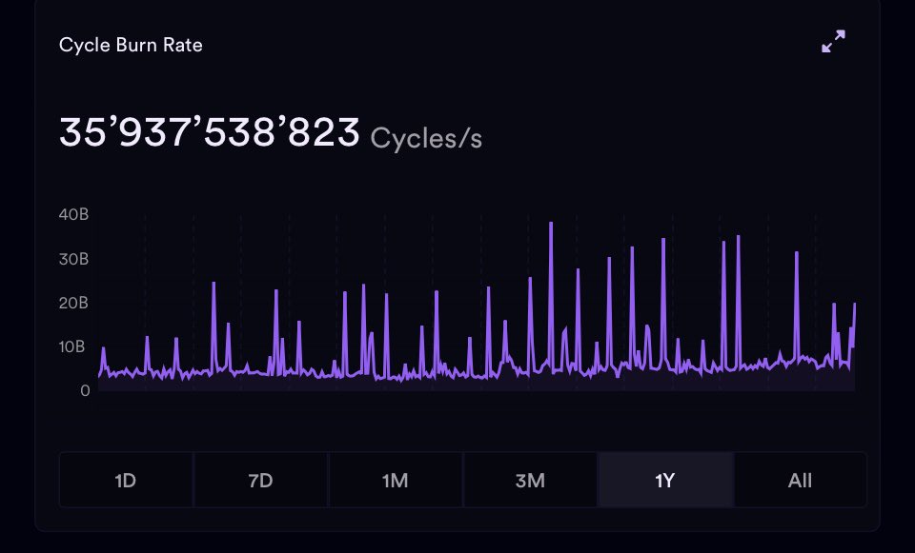Click the Cycles/s unit label

click(x=426, y=138)
